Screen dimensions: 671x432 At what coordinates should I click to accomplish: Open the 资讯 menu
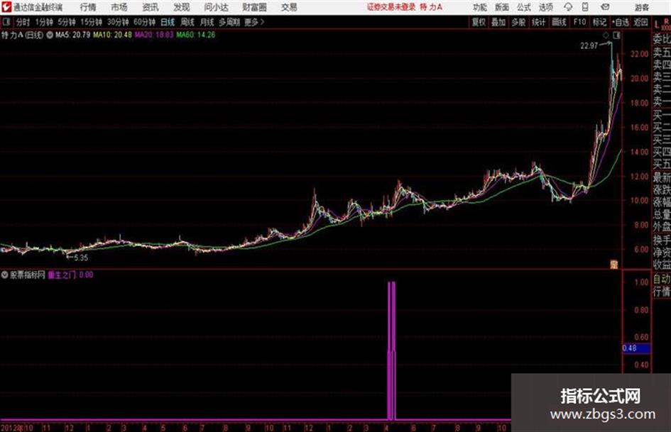151,7
